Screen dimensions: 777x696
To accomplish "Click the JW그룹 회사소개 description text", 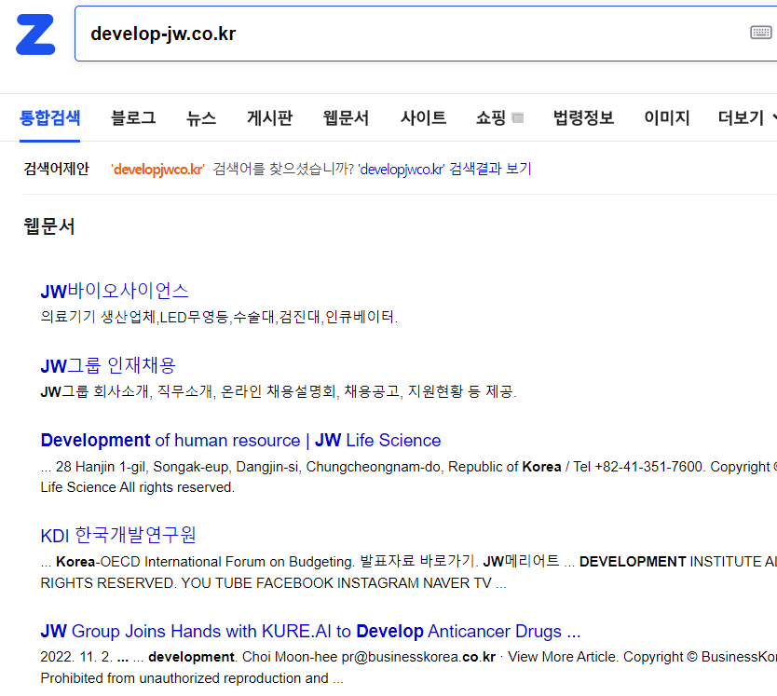I will pos(279,391).
